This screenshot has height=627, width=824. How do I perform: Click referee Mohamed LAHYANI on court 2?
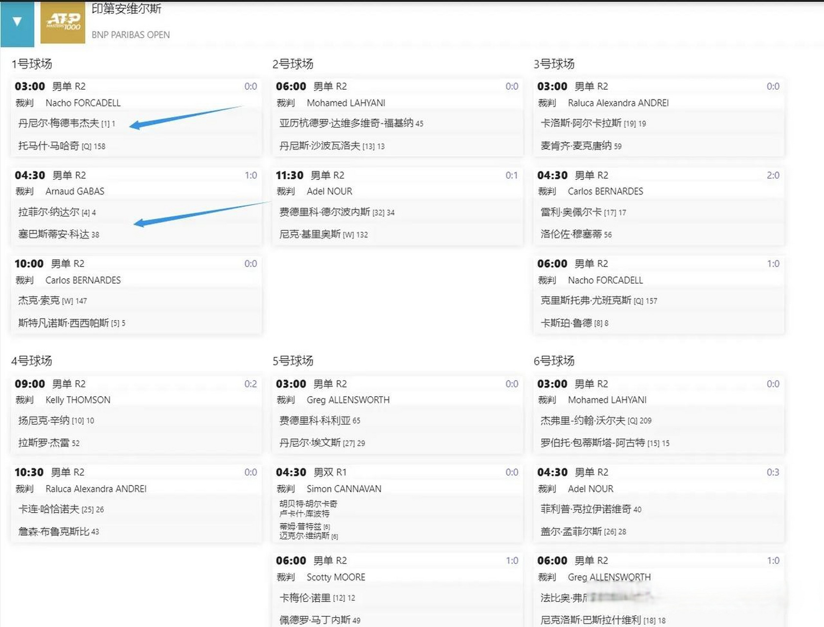point(346,103)
